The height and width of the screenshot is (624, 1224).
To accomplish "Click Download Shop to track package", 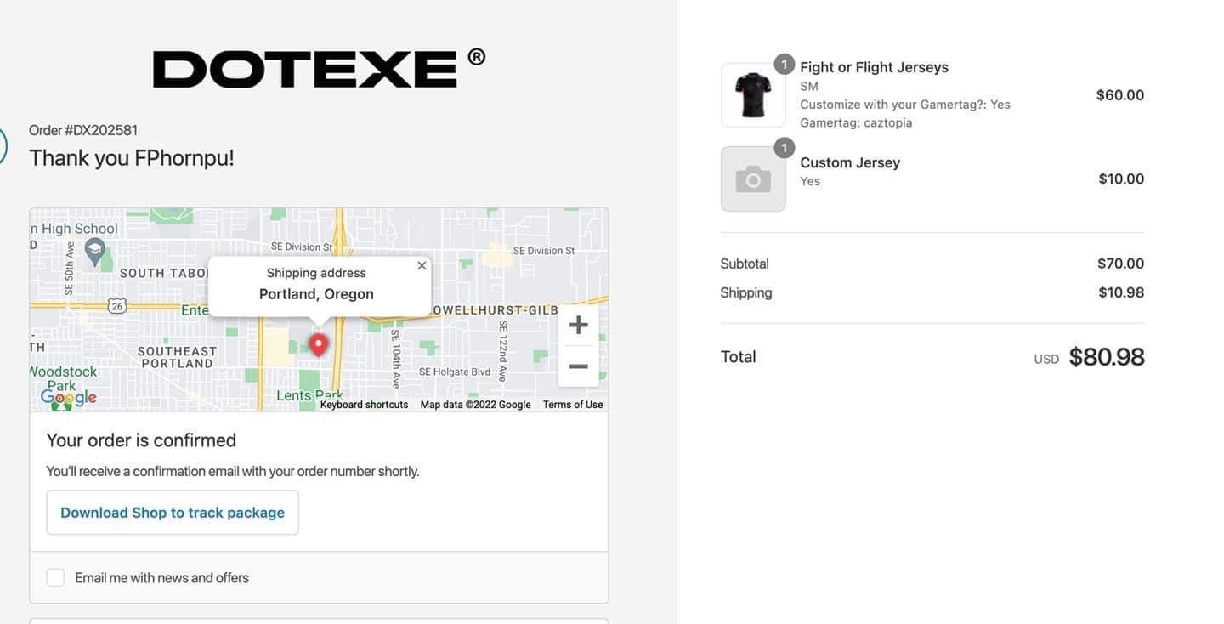I will [173, 513].
